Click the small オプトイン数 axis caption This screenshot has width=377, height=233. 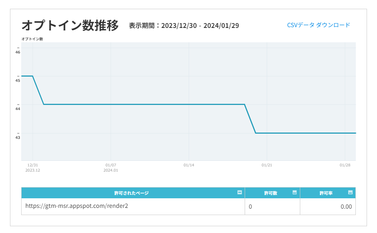point(32,39)
